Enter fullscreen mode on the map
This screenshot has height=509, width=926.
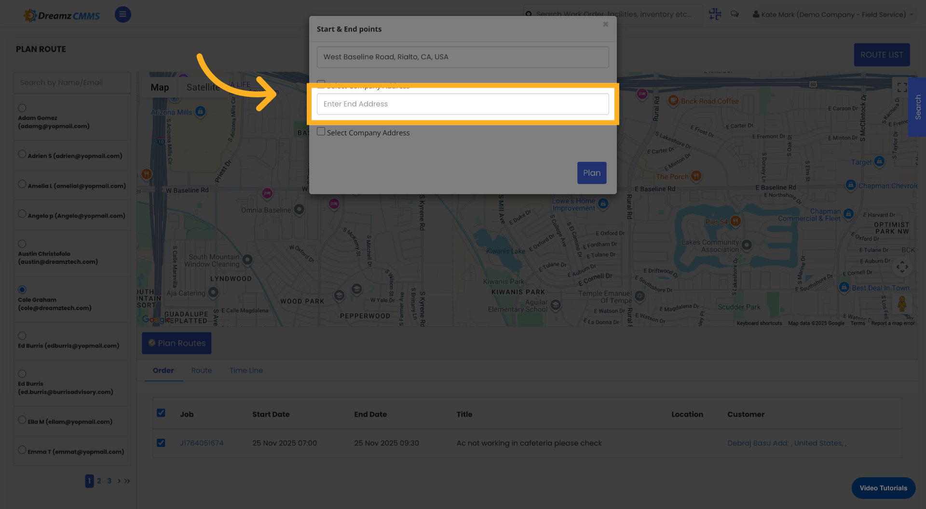902,87
